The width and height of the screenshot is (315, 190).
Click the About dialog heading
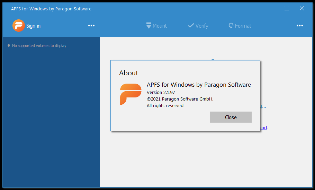[128, 73]
